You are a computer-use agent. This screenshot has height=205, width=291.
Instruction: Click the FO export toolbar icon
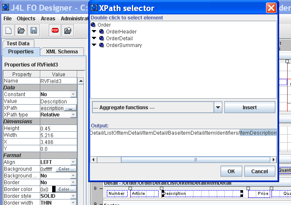[x=68, y=30]
